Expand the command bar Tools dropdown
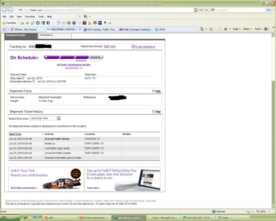This screenshot has height=221, width=276. coord(258,29)
